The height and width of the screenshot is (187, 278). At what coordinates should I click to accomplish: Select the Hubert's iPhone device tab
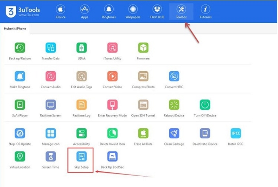pos(15,29)
